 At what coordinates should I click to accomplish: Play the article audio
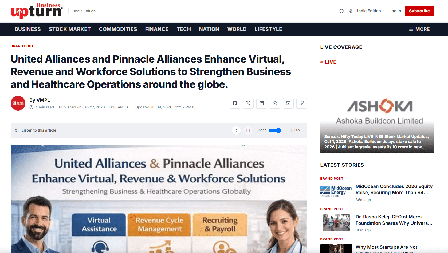coord(236,130)
